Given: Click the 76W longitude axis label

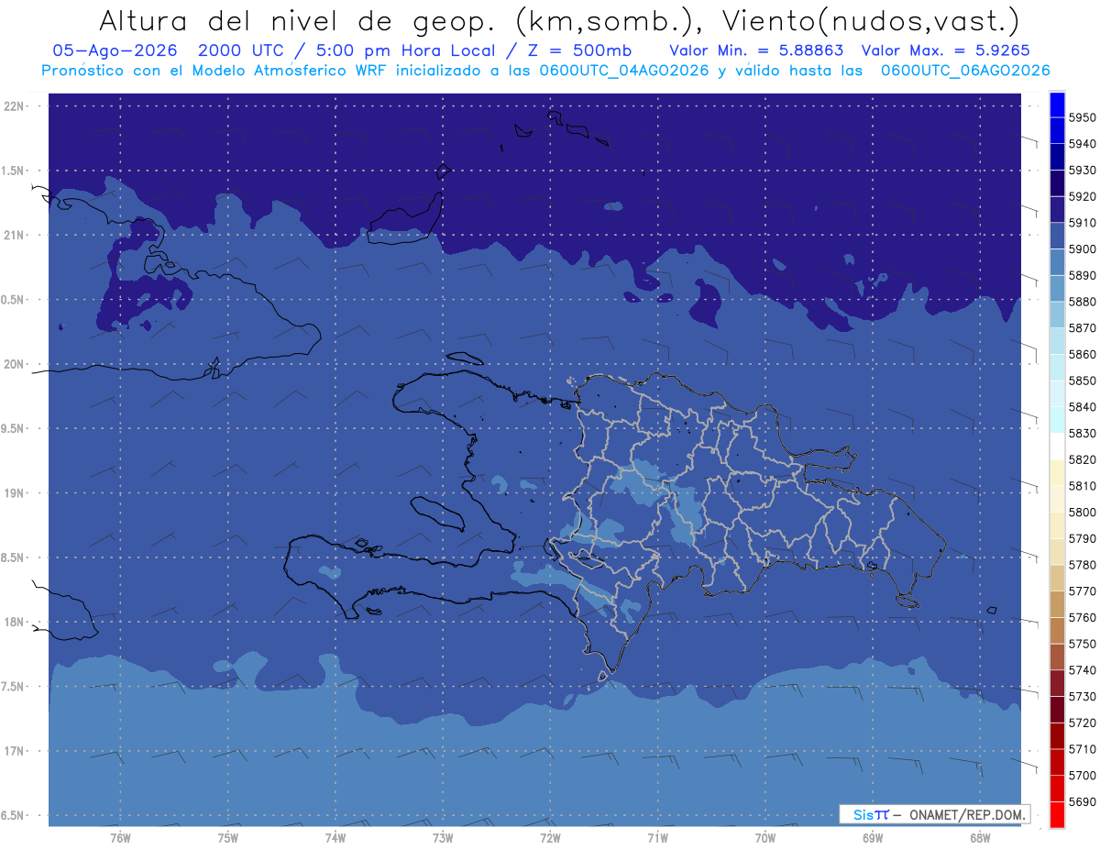Looking at the screenshot, I should click(x=120, y=837).
